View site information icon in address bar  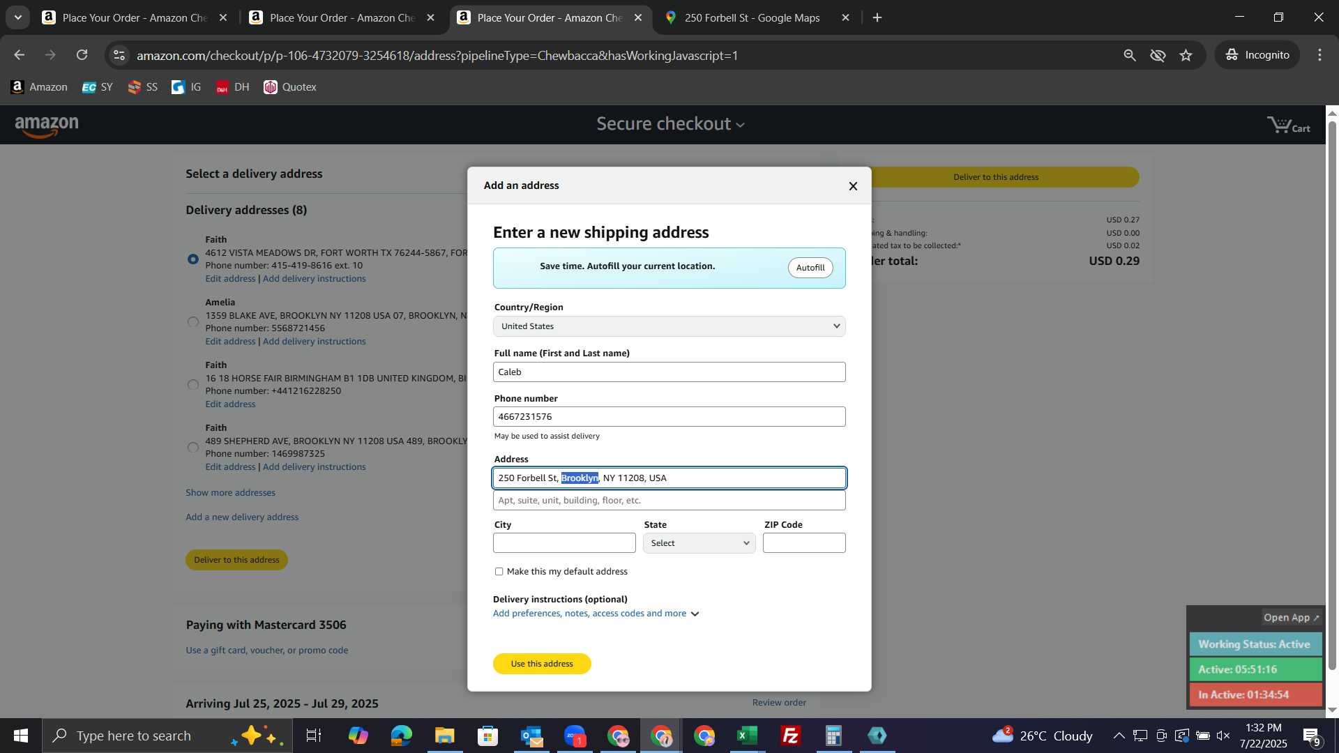119,55
